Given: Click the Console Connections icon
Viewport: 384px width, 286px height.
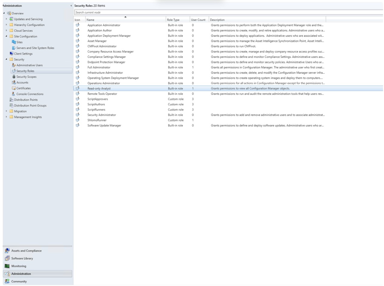Looking at the screenshot, I should (x=14, y=94).
